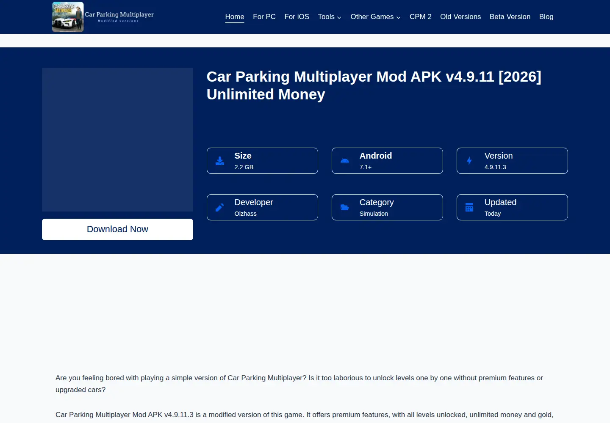This screenshot has width=610, height=423.
Task: Click the Version lightning bolt icon
Action: [469, 161]
